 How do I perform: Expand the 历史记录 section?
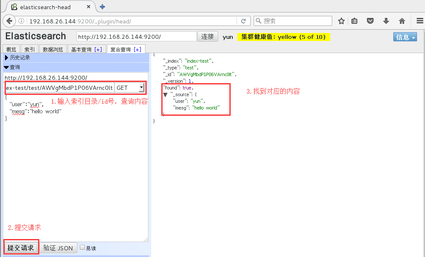[19, 58]
